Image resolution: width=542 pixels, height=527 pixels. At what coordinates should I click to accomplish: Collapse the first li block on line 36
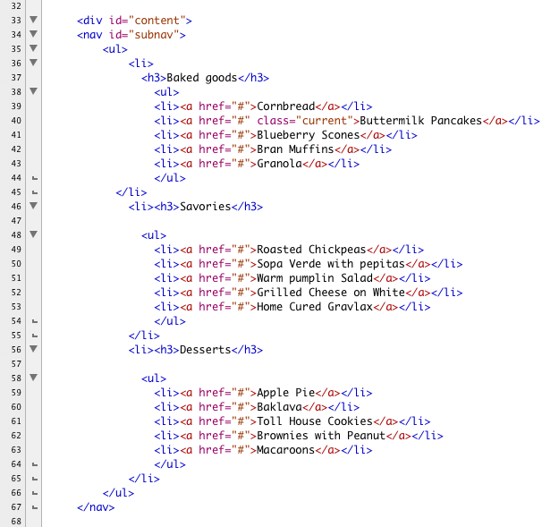[x=33, y=64]
